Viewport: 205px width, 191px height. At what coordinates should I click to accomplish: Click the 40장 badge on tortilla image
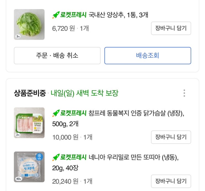tap(18, 179)
